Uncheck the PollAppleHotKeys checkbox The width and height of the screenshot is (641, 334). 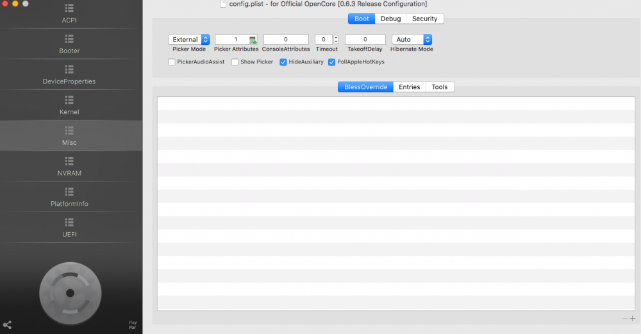(x=331, y=62)
